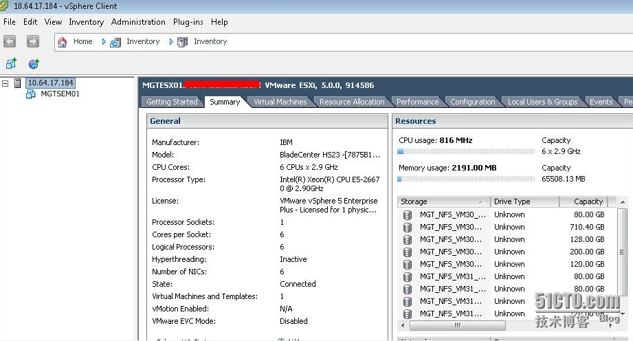Click the Processor Type value Intel Xeon E5-2667
Image resolution: width=633 pixels, height=341 pixels.
(x=329, y=184)
